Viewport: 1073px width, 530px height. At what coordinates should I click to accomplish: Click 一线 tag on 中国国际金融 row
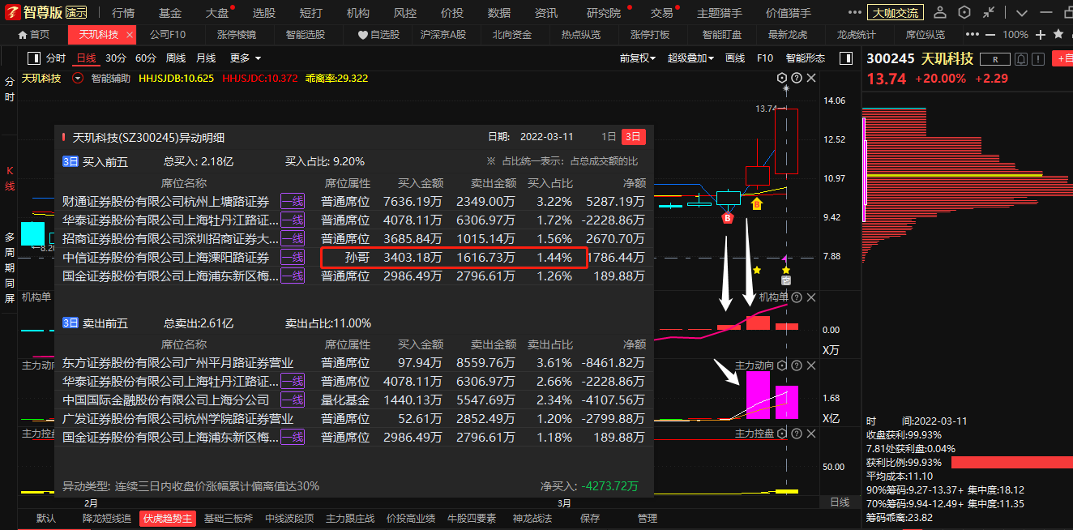pyautogui.click(x=292, y=400)
